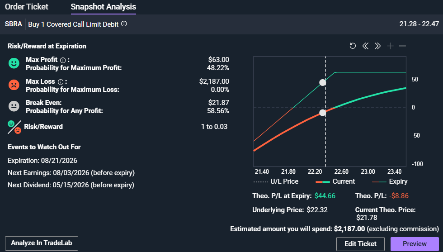
Task: Click the probability value 48.22%
Action: 218,68
